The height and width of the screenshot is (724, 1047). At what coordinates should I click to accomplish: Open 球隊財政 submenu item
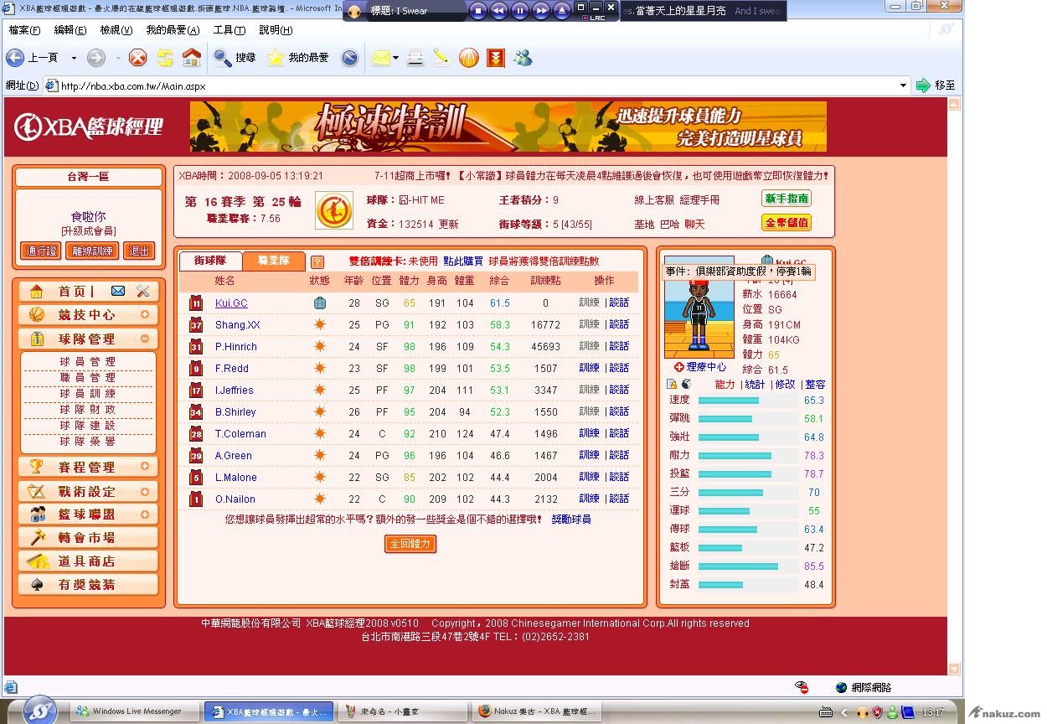pyautogui.click(x=88, y=409)
